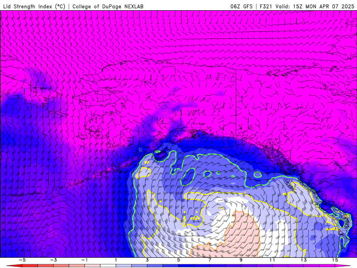357x268 pixels.
Task: Click the 'F321' forecast hour text
Action: click(x=266, y=6)
